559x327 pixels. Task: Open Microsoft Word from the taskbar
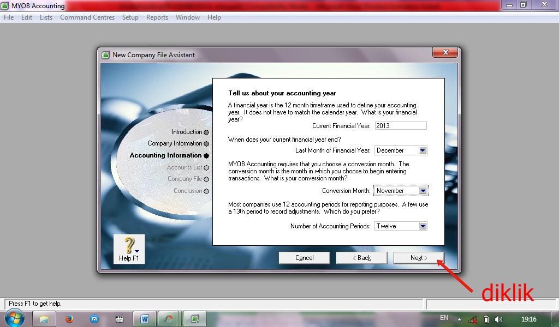tap(145, 319)
